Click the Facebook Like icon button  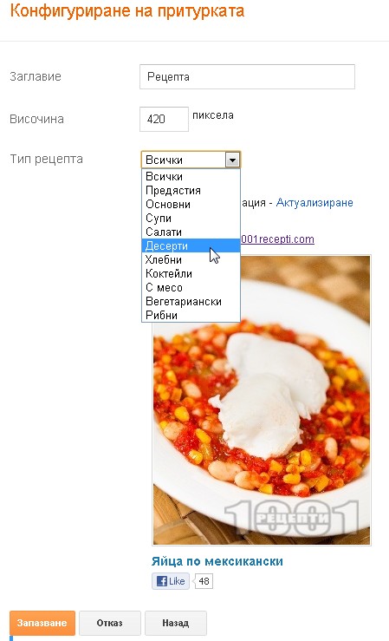point(171,581)
